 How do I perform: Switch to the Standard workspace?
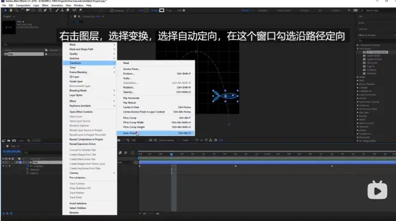coord(263,11)
